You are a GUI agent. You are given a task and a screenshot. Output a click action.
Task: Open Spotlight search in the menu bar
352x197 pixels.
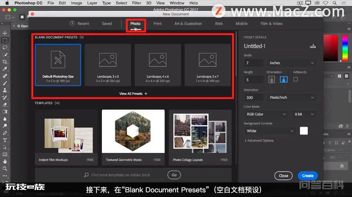pyautogui.click(x=334, y=3)
